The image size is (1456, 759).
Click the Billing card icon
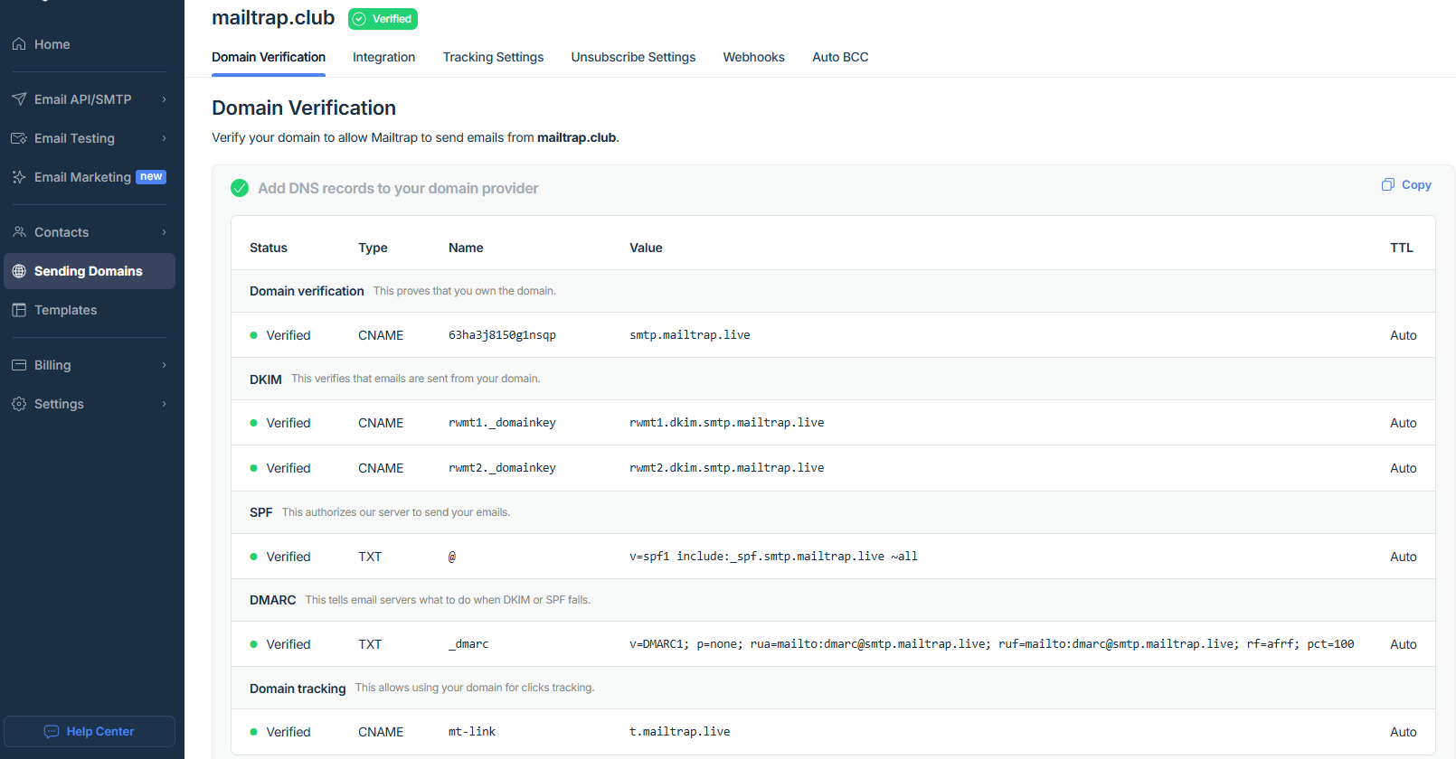19,365
